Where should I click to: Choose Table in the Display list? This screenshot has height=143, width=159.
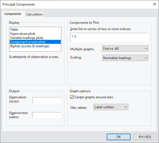14,30
